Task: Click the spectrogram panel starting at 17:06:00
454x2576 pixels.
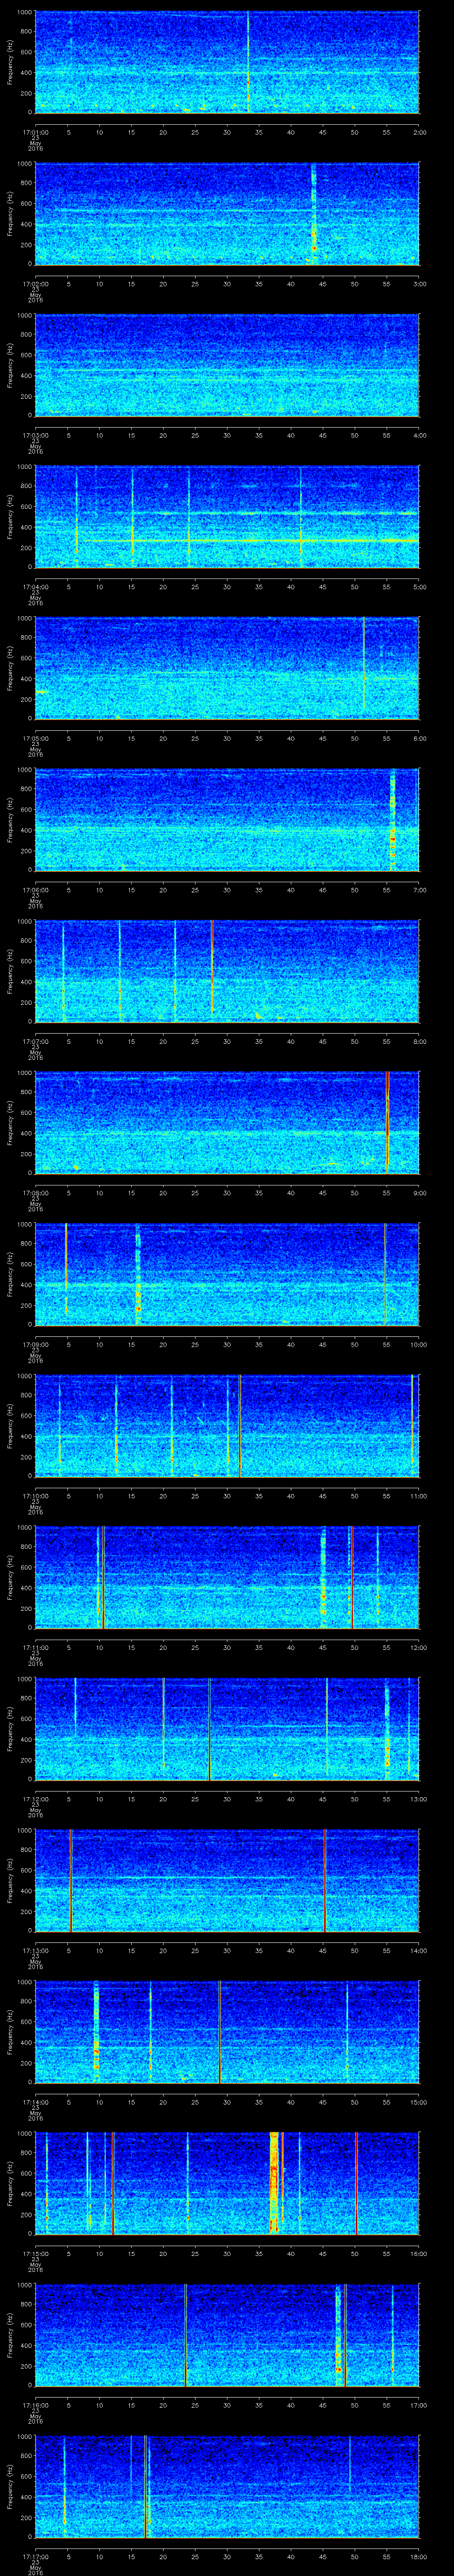Action: pyautogui.click(x=227, y=820)
